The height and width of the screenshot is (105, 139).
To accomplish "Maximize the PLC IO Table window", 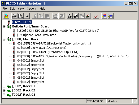I will pyautogui.click(x=131, y=3).
